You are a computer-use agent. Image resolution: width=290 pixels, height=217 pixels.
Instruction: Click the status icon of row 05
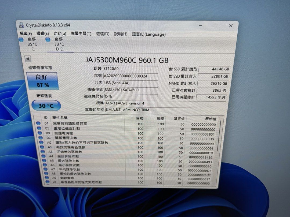coord(39,128)
